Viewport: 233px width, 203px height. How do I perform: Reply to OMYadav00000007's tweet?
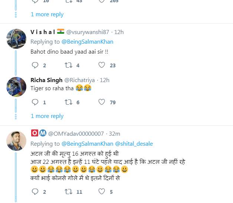click(35, 192)
